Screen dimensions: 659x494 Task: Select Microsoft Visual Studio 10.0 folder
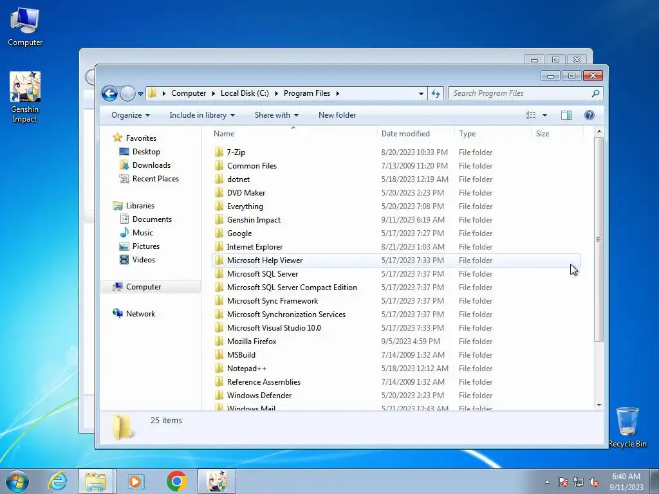274,327
